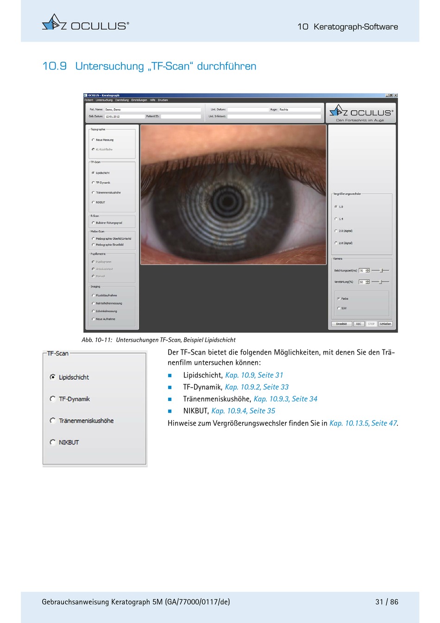Select Anisokorietest radio button

click(x=93, y=269)
